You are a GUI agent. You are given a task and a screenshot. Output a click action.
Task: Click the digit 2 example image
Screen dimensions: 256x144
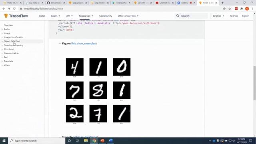pos(75,114)
